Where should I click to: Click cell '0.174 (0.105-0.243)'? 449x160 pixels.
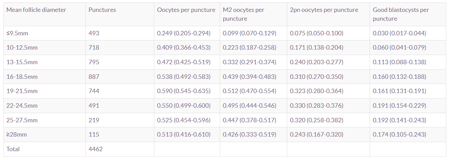point(399,135)
